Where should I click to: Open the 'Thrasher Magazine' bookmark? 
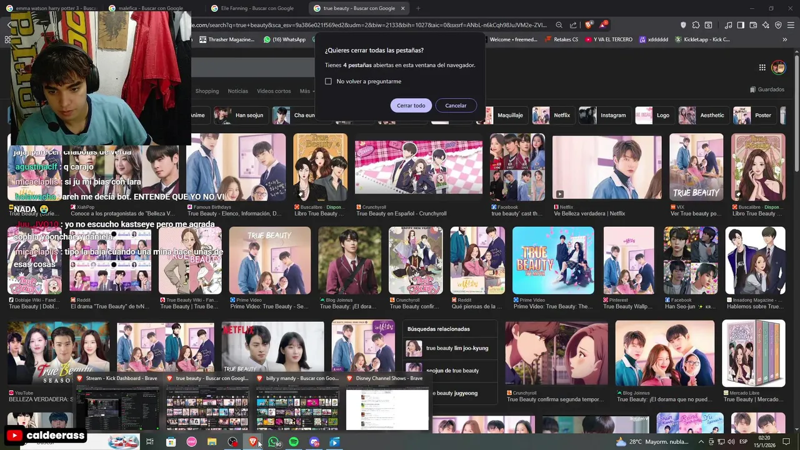(227, 39)
